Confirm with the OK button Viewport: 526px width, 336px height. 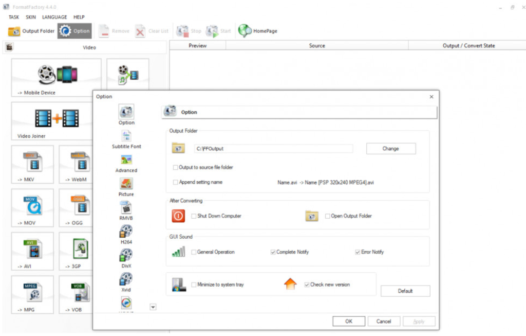(x=349, y=321)
